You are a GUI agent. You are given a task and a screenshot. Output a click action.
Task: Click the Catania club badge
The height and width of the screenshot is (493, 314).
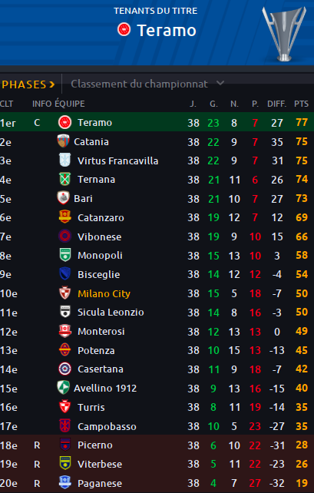pyautogui.click(x=63, y=141)
